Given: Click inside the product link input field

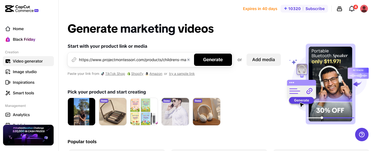Looking at the screenshot, I should (x=132, y=60).
